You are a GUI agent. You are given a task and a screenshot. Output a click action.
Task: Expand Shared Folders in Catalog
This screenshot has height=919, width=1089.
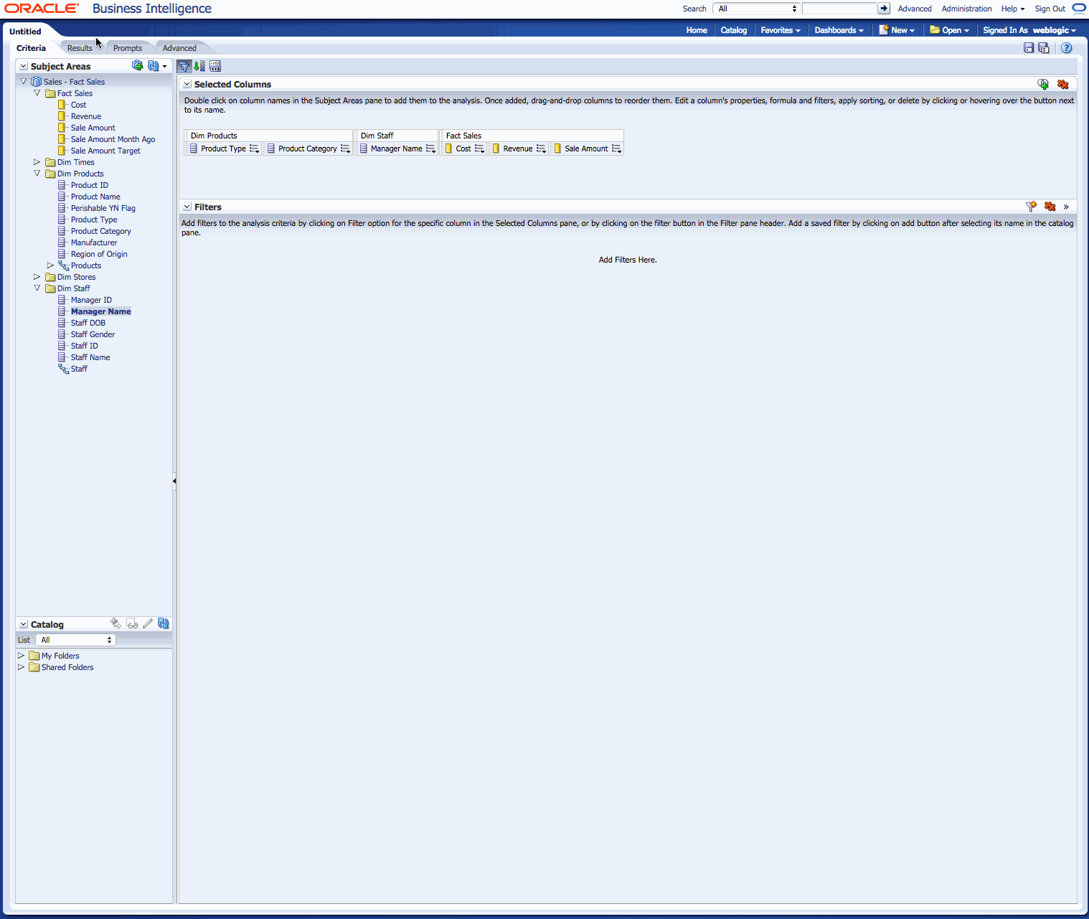[x=22, y=667]
